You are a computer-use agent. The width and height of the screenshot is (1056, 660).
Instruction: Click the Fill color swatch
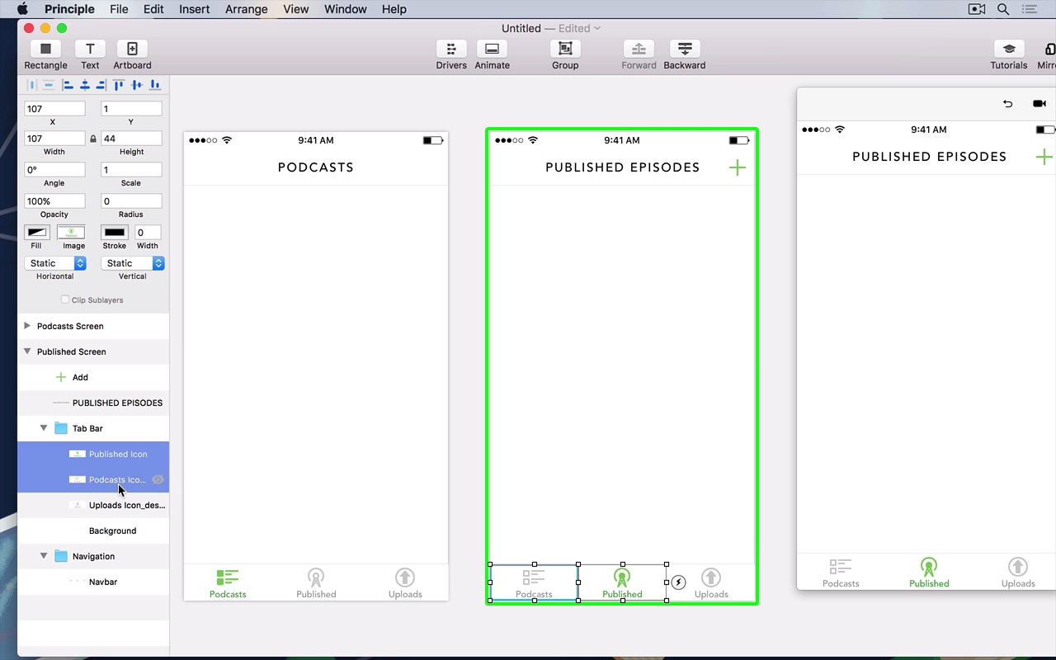click(x=37, y=233)
